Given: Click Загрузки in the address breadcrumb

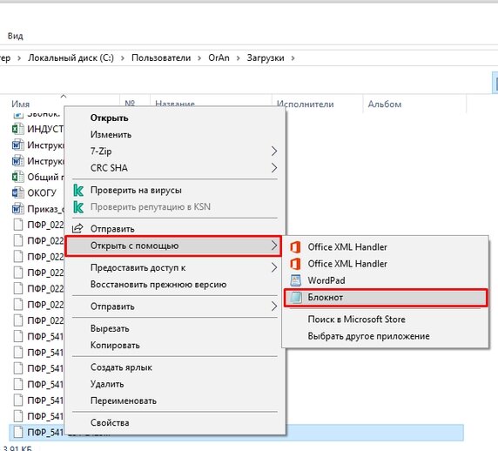Looking at the screenshot, I should 266,57.
